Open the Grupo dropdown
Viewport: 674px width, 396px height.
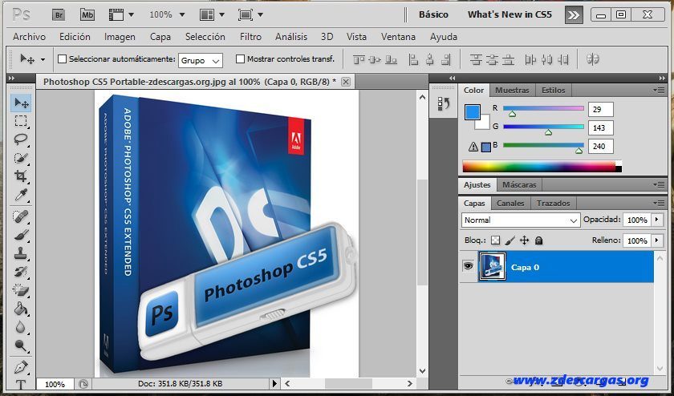pos(201,61)
